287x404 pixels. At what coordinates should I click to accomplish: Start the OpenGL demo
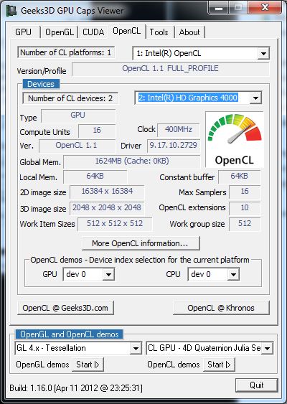[88, 365]
